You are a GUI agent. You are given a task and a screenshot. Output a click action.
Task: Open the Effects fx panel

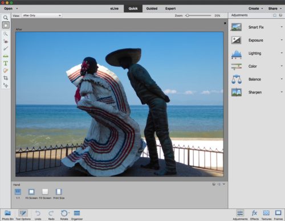[x=254, y=215]
